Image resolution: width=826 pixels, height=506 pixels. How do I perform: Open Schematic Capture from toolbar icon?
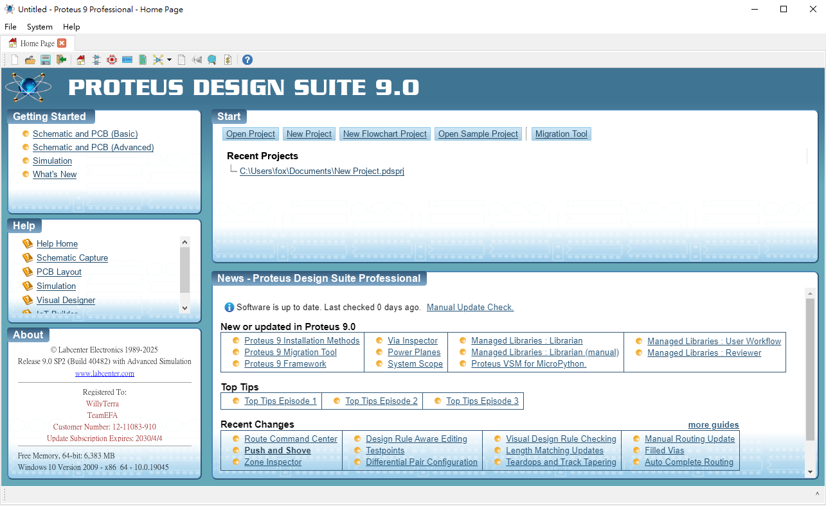(x=96, y=60)
